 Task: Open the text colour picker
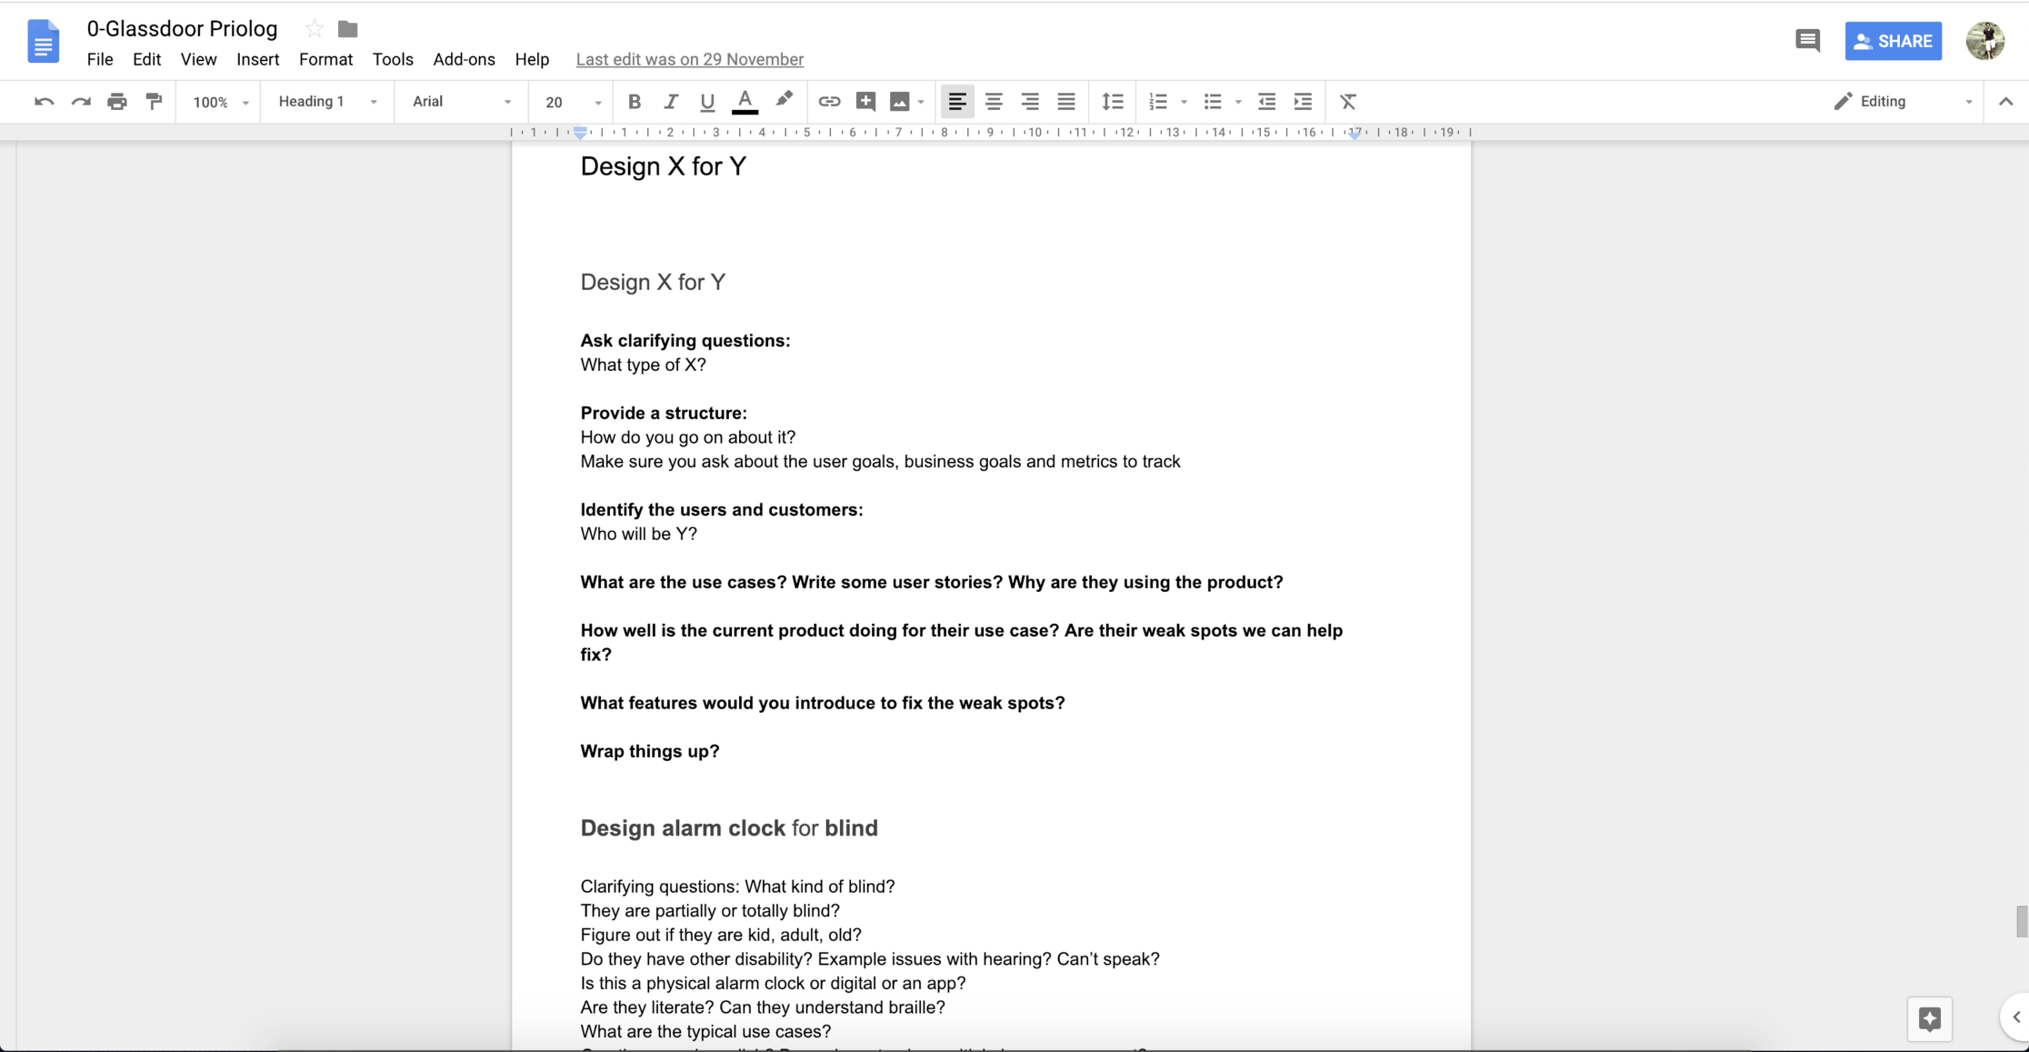tap(745, 102)
